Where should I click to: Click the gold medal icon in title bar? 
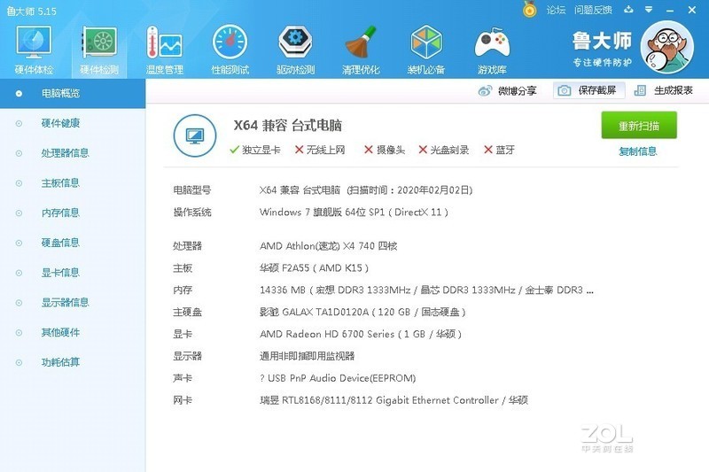(x=529, y=9)
